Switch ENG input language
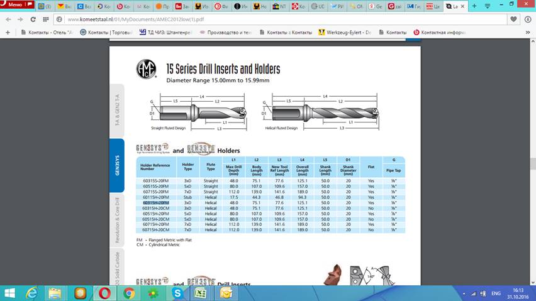Image resolution: width=536 pixels, height=301 pixels. click(x=496, y=293)
